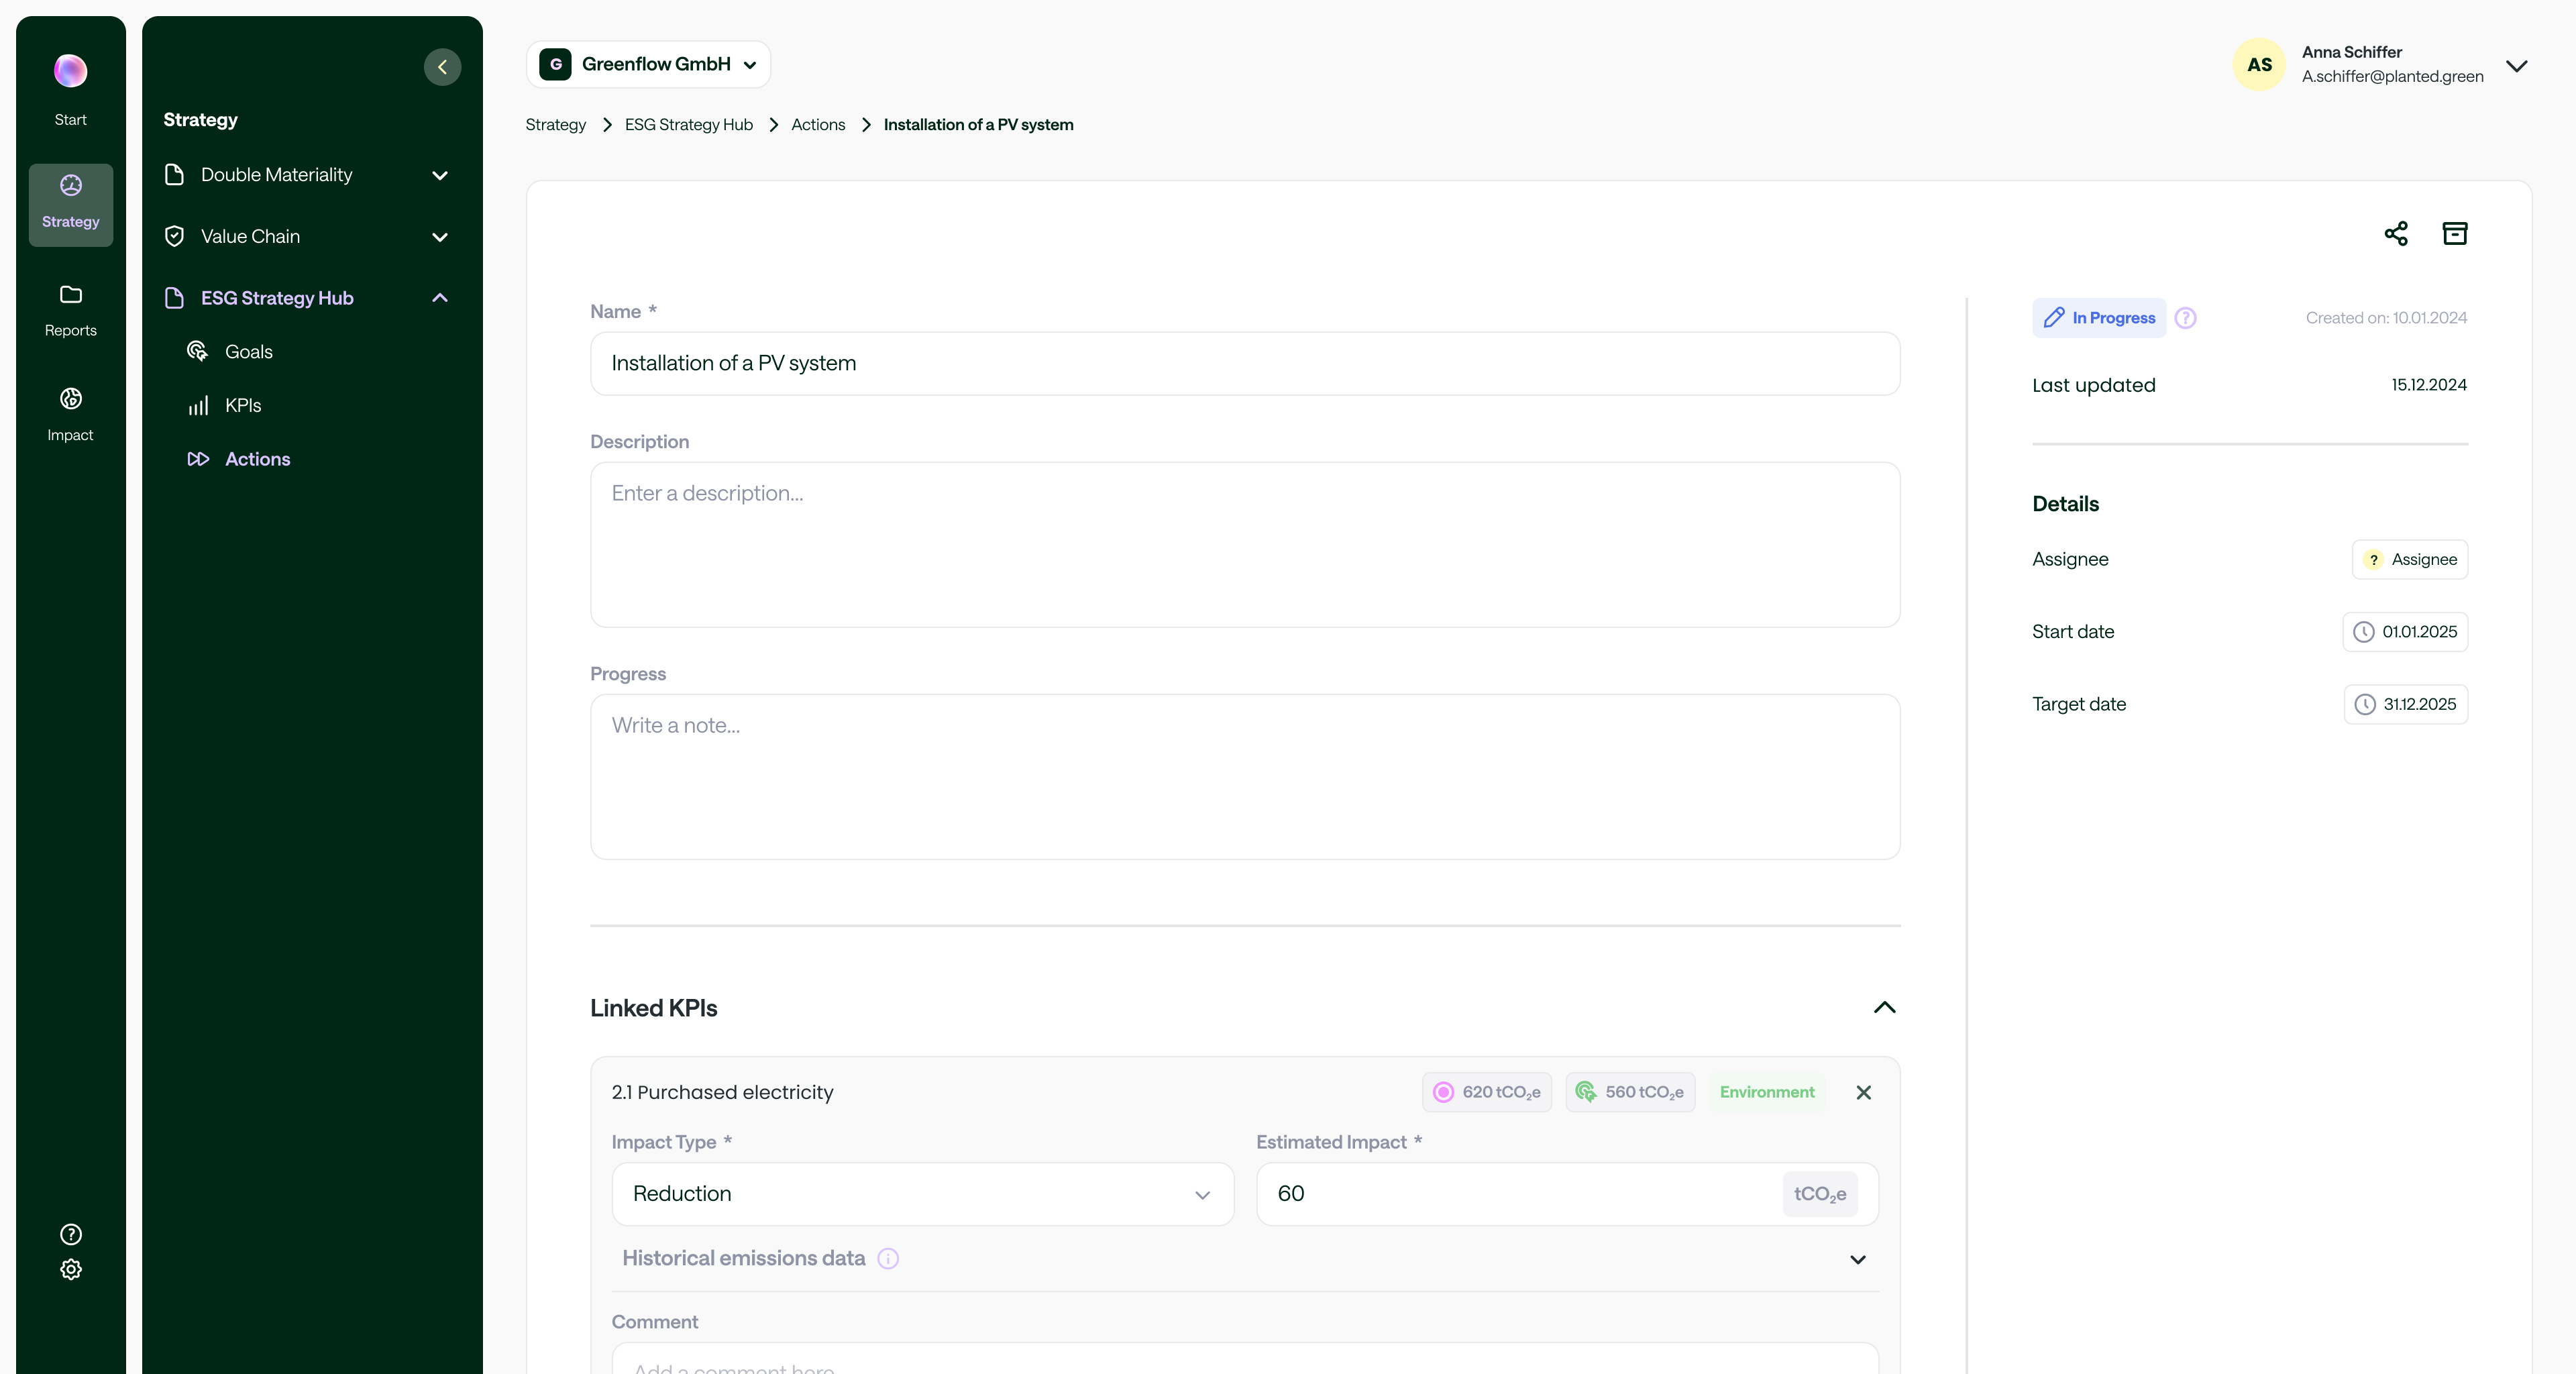Screen dimensions: 2576x1374
Task: Click the share icon
Action: pyautogui.click(x=2396, y=233)
